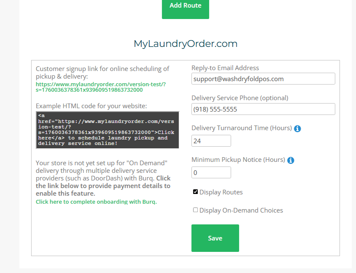Click the 'Example HTML code for your website:' label

91,106
